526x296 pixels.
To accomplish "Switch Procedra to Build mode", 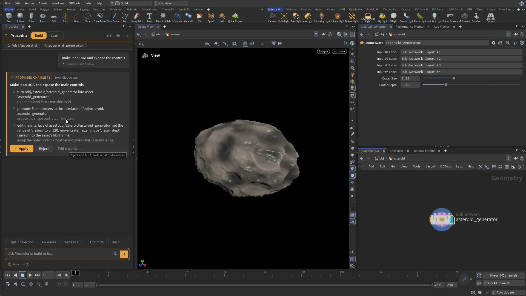I will click(39, 35).
